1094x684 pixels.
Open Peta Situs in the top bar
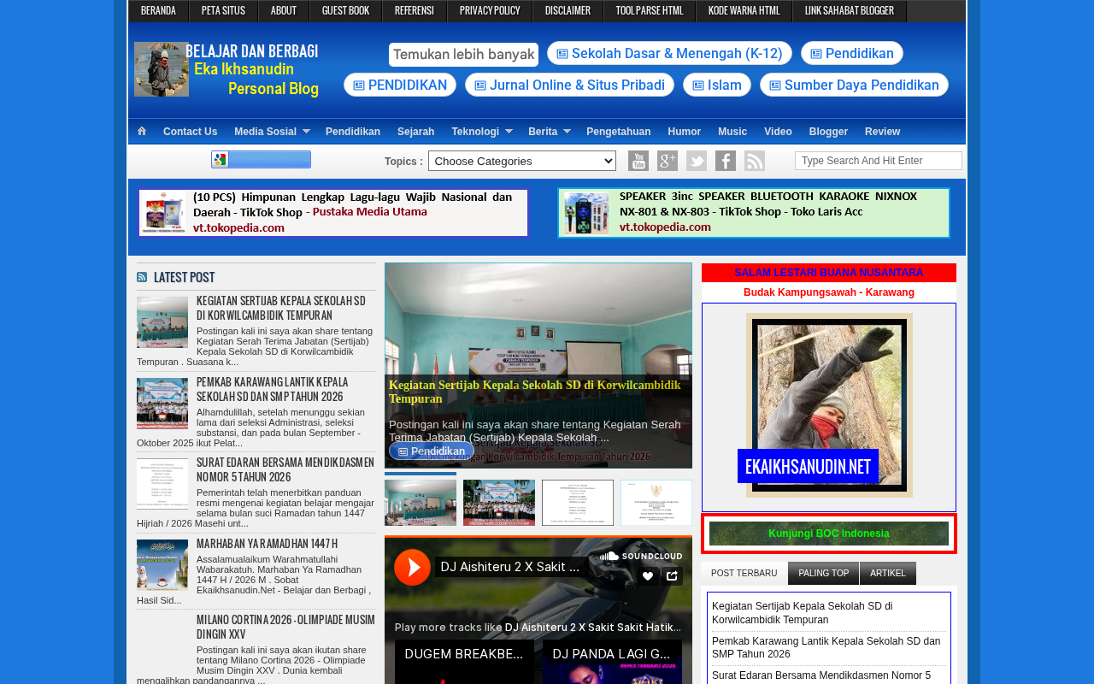(223, 11)
